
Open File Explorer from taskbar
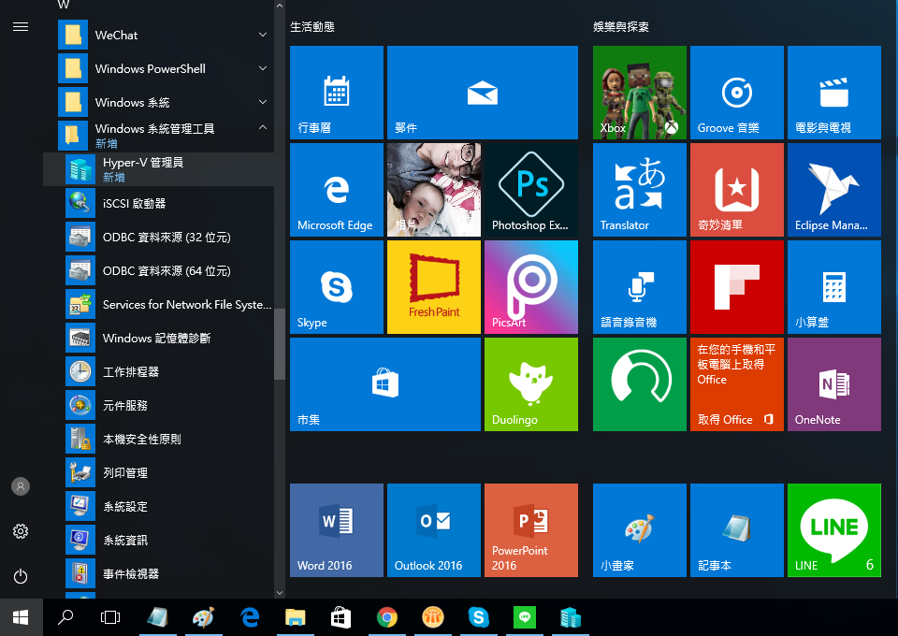(x=295, y=617)
